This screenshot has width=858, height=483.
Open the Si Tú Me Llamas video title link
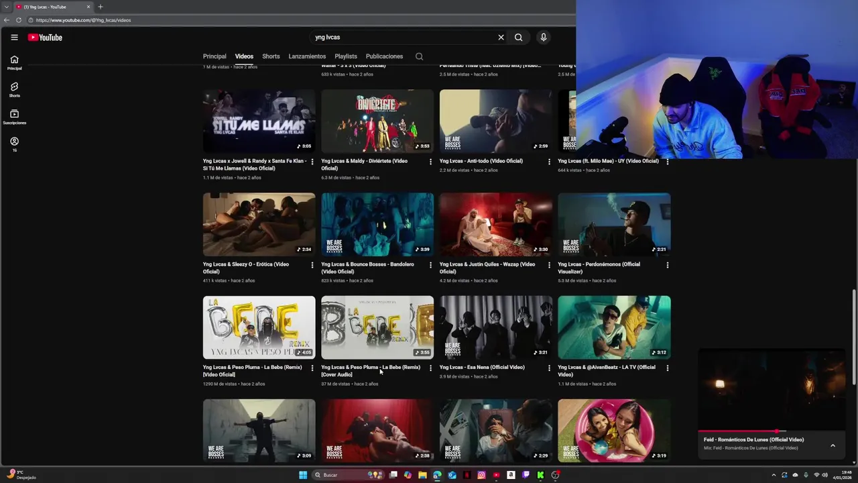(x=255, y=164)
